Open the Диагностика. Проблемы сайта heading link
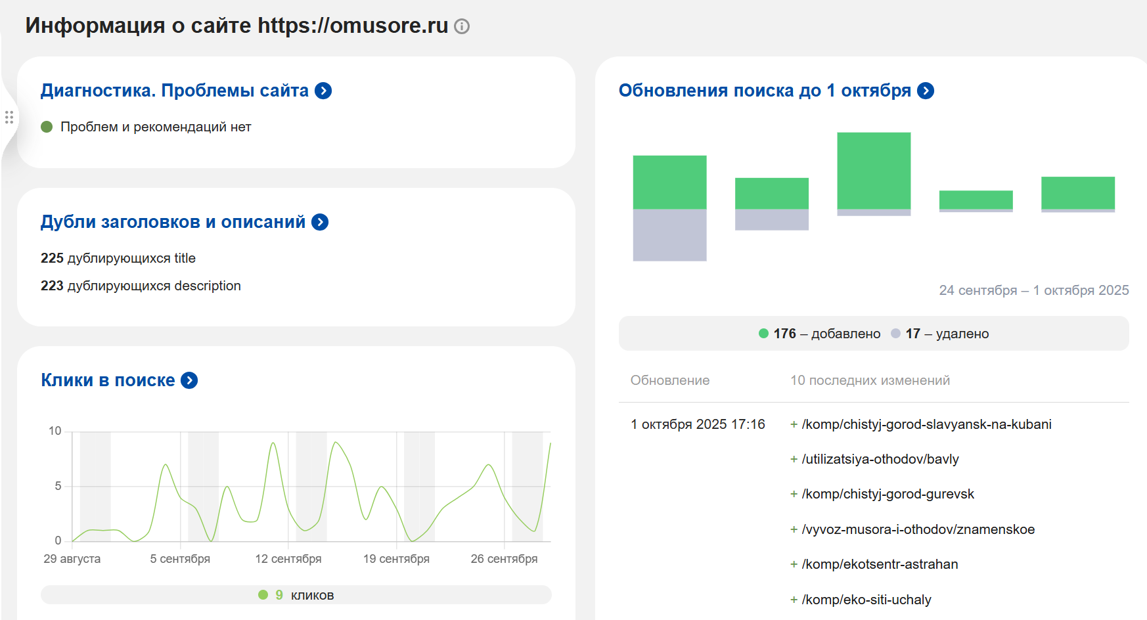 [x=174, y=91]
